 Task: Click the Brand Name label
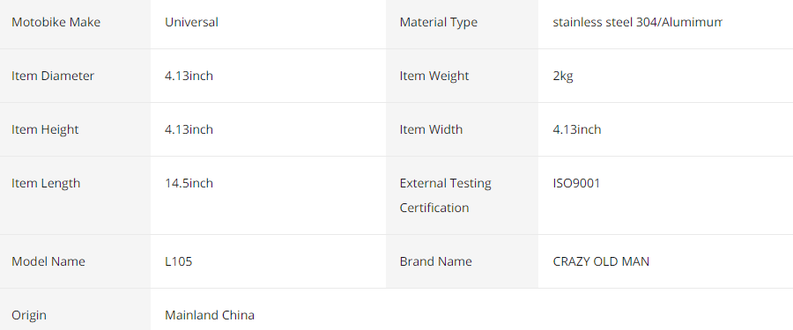[x=435, y=261]
